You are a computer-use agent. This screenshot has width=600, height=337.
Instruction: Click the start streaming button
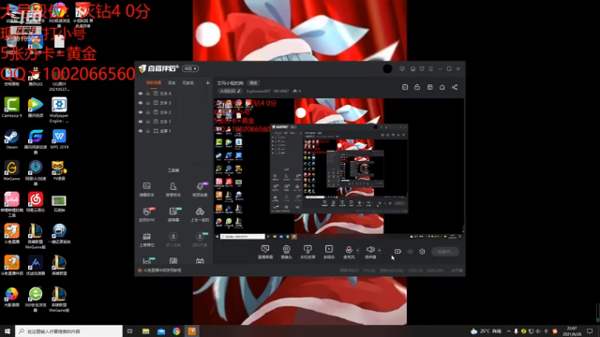pos(445,252)
